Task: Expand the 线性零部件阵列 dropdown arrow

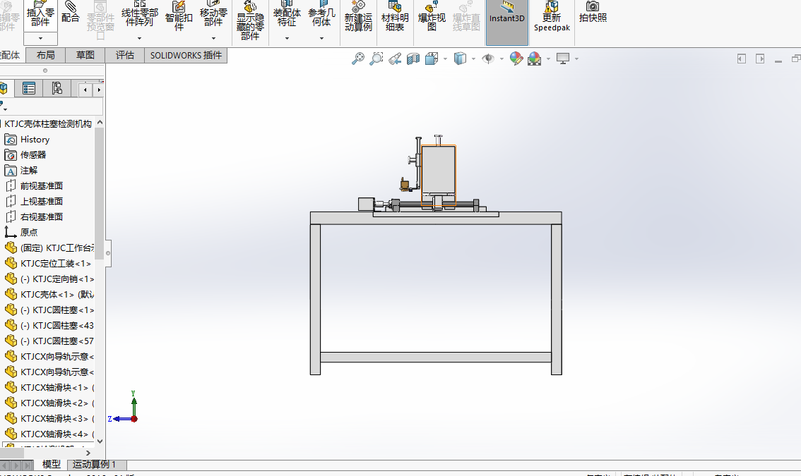Action: (x=139, y=38)
